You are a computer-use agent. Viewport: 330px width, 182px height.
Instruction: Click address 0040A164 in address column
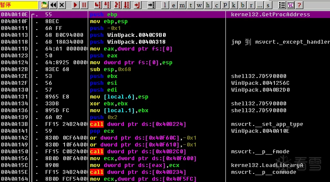pyautogui.click(x=14, y=179)
